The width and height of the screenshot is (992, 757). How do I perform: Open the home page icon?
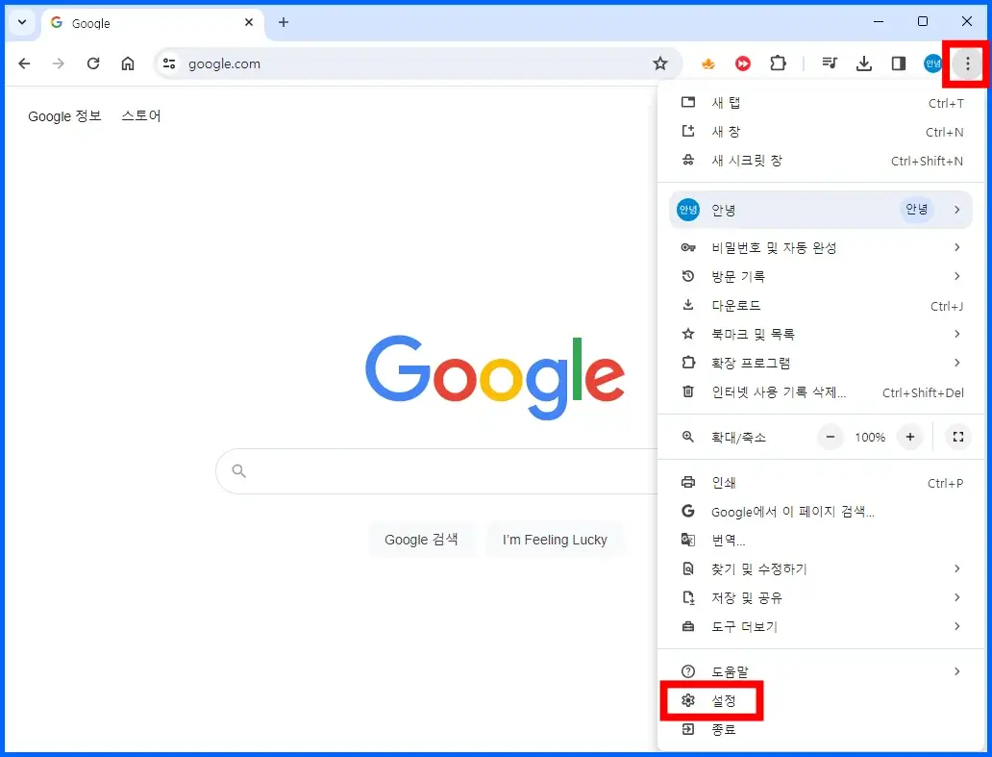[x=128, y=63]
